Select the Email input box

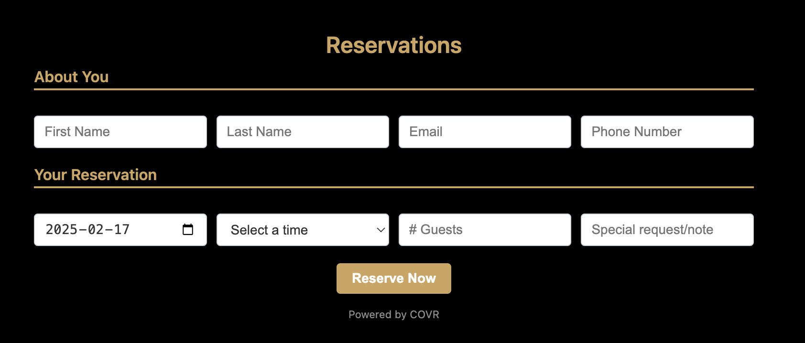(485, 132)
